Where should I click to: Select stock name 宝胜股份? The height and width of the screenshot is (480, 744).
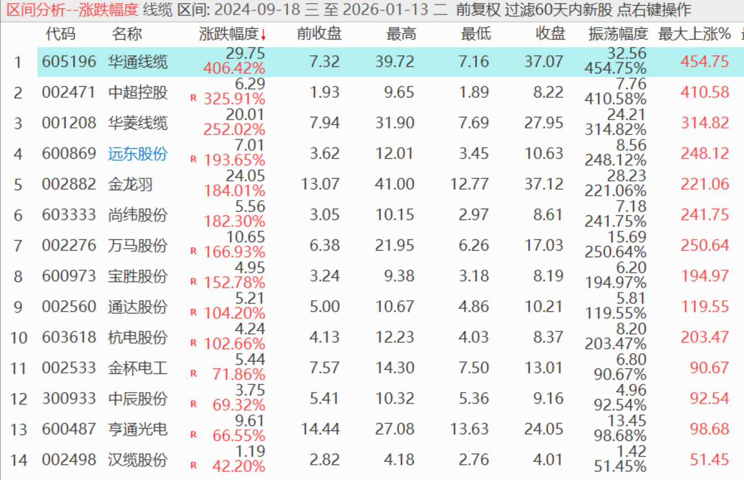click(138, 276)
